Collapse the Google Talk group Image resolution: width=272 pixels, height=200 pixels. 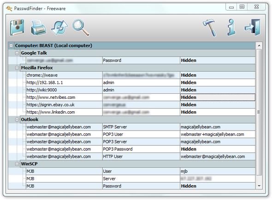click(x=17, y=53)
